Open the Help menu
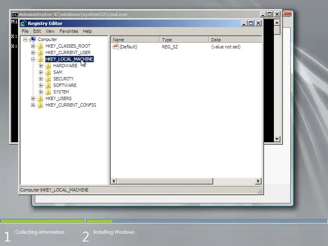328x246 pixels. coord(87,31)
